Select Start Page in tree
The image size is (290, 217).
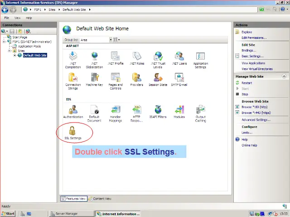(20, 37)
